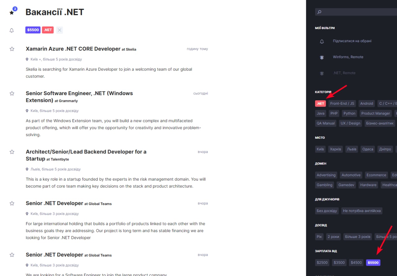Enable the Без досвіду filter
Screen dimensions: 397x276
point(327,211)
